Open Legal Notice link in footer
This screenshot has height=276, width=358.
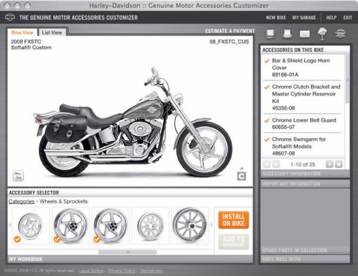[91, 271]
